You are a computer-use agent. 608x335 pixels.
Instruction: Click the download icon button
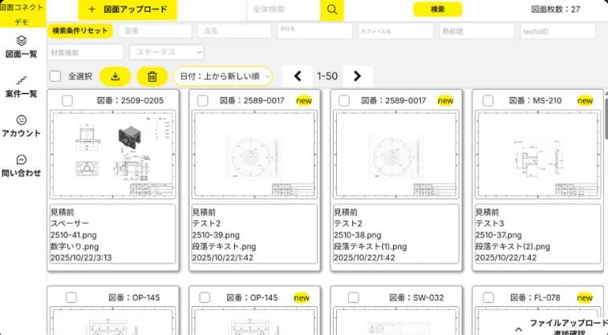(x=116, y=76)
